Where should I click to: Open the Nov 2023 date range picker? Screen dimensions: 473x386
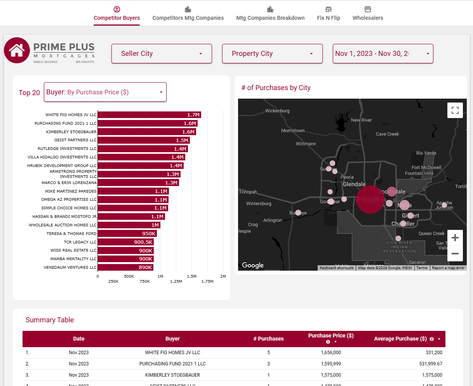coord(383,54)
